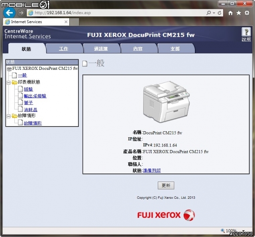This screenshot has height=237, width=255.
Task: Click the page icon beside 輸出承接盤
Action: tap(20, 96)
